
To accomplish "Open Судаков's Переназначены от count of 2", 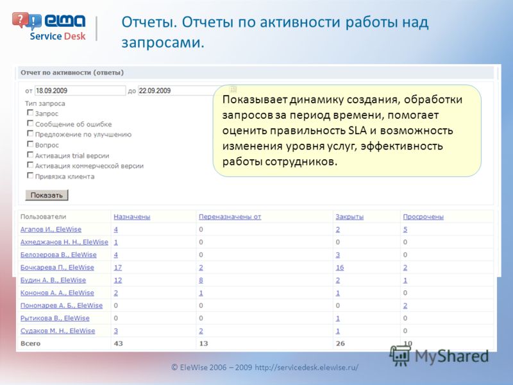I will coord(201,331).
